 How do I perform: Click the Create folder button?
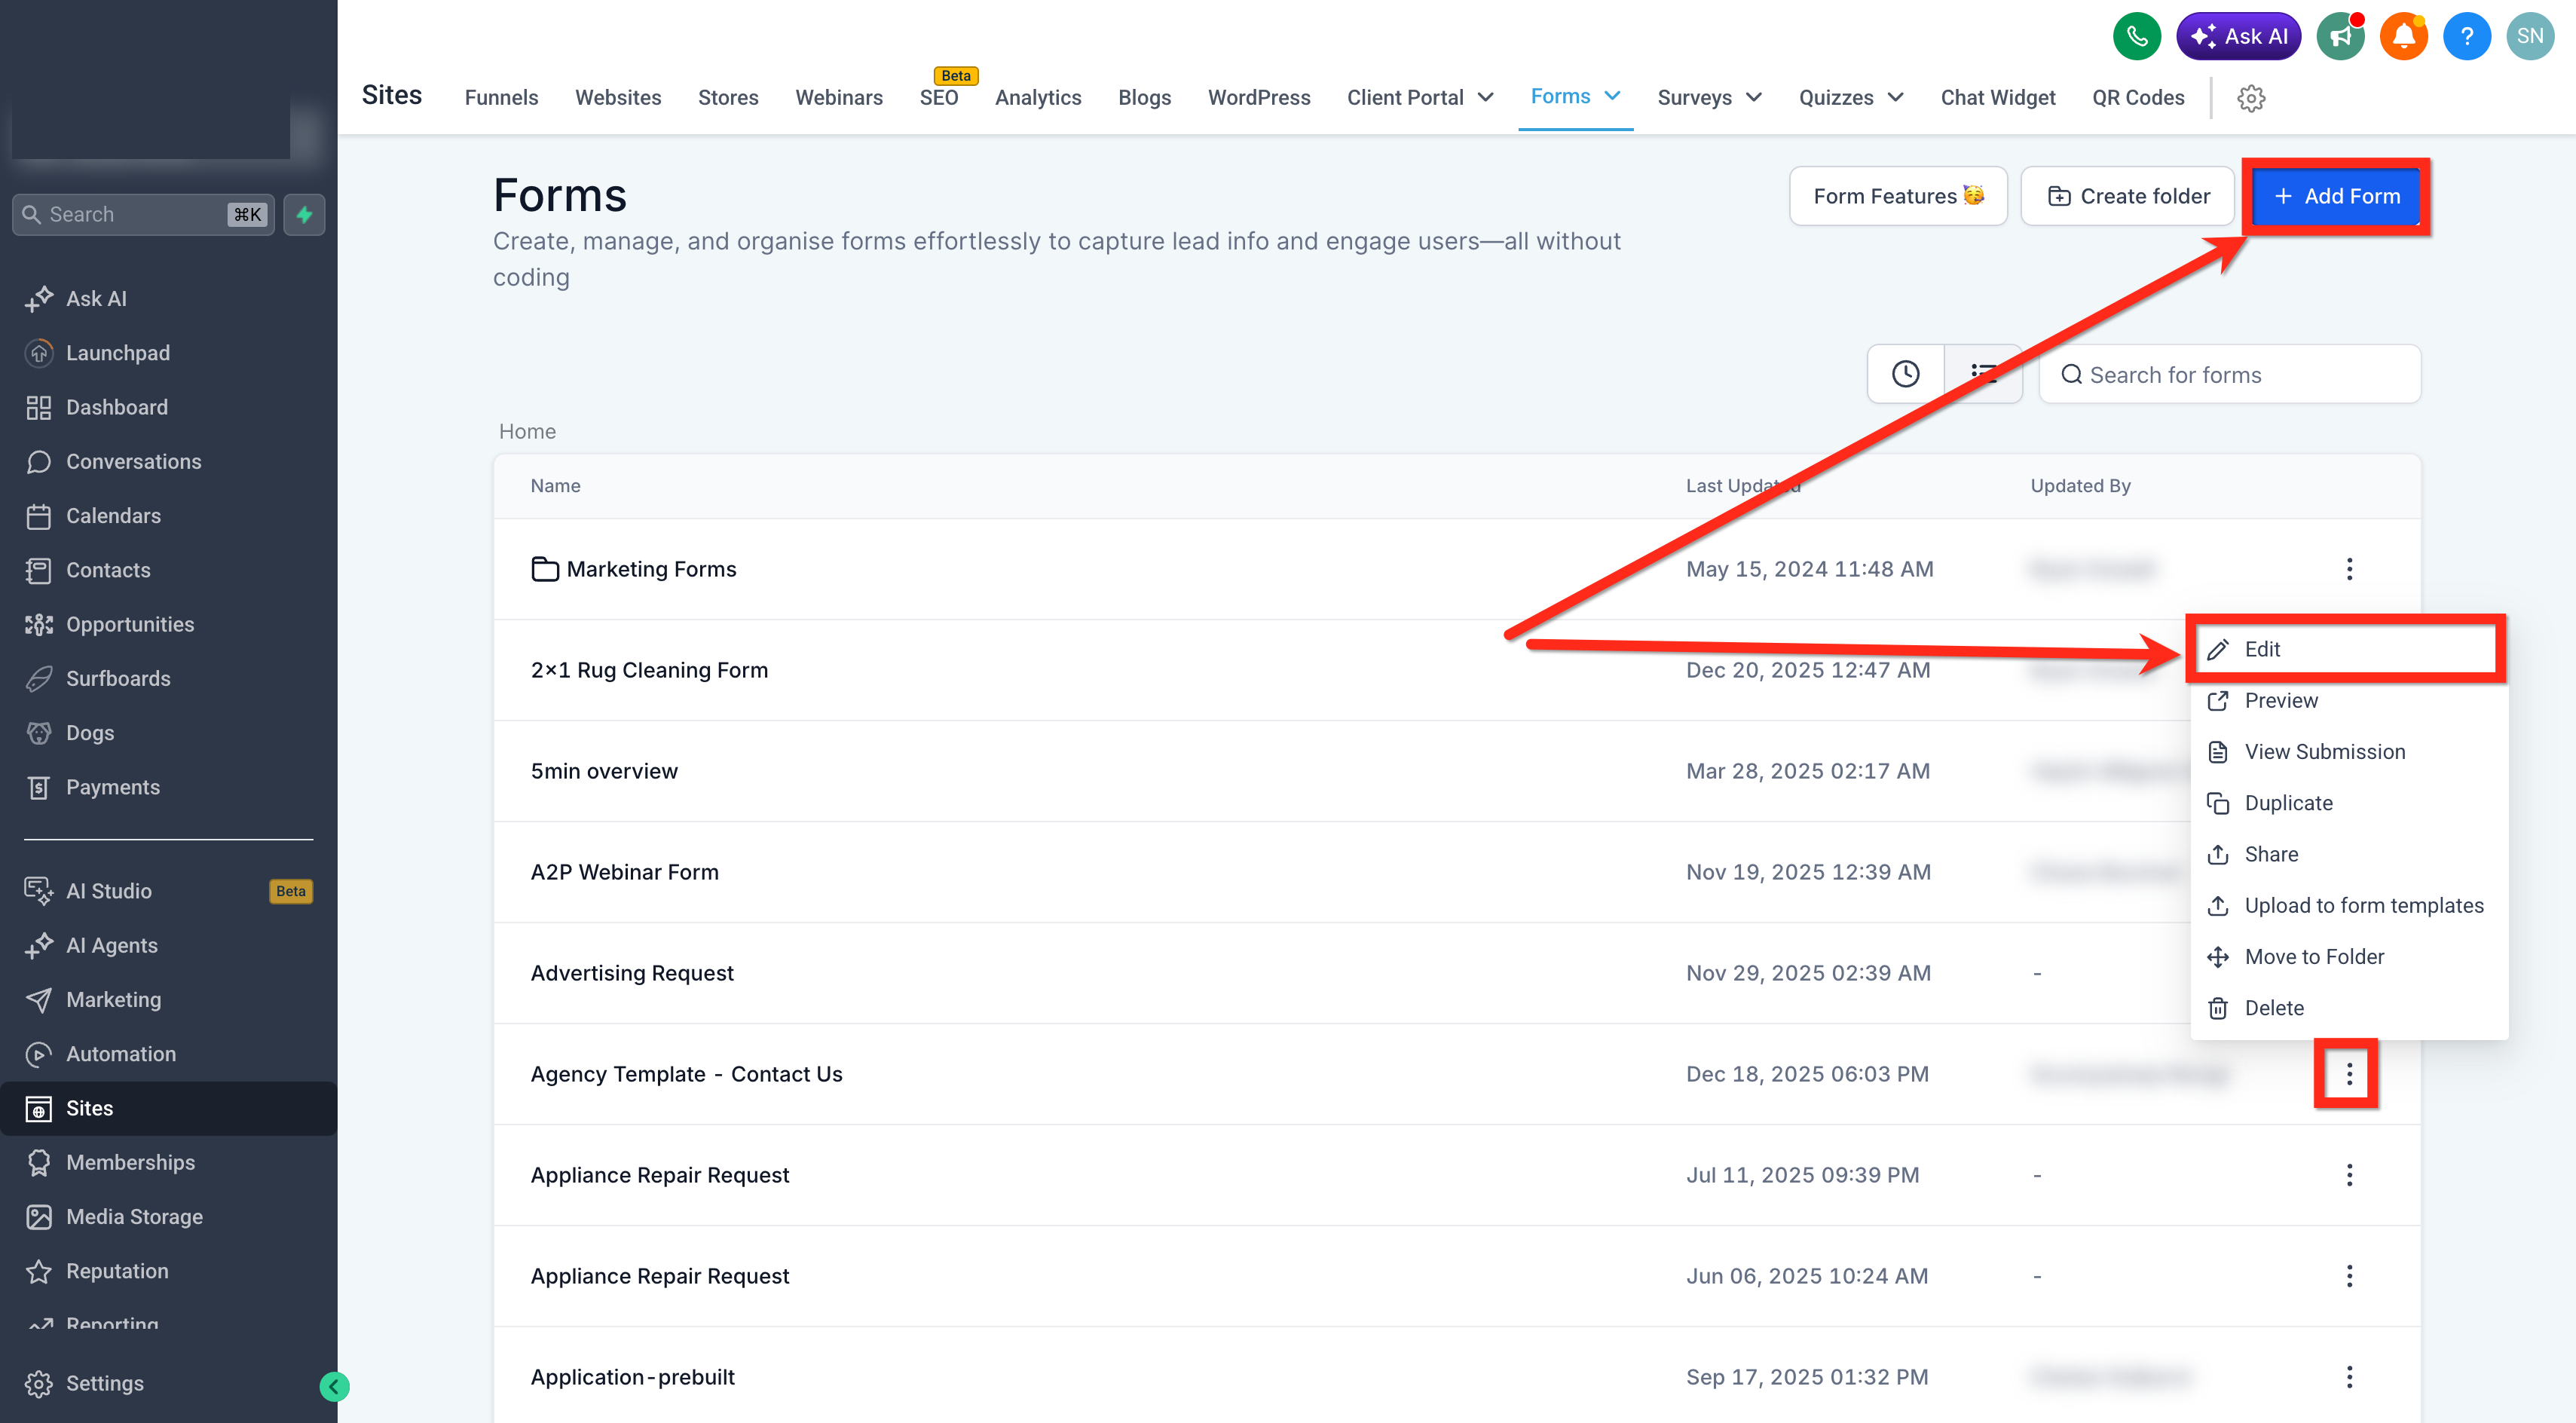tap(2127, 196)
